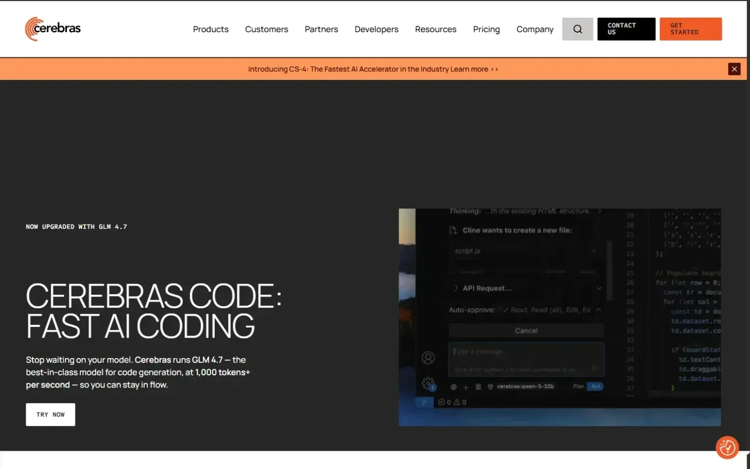Click the remote connection icon in the preview status bar
This screenshot has width=750, height=469.
pos(424,402)
